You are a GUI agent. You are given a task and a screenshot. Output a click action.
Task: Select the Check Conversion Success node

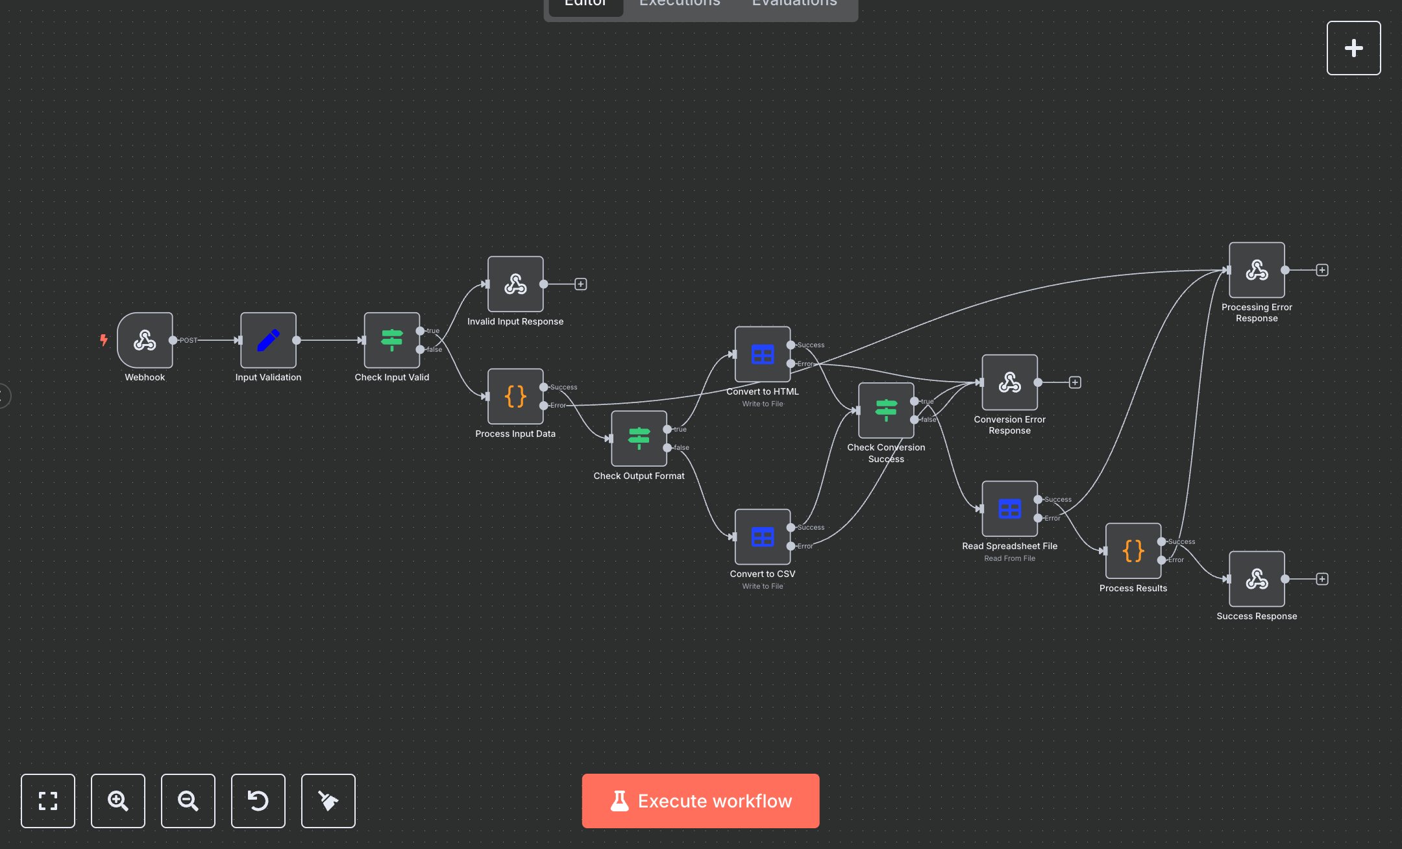pos(886,410)
